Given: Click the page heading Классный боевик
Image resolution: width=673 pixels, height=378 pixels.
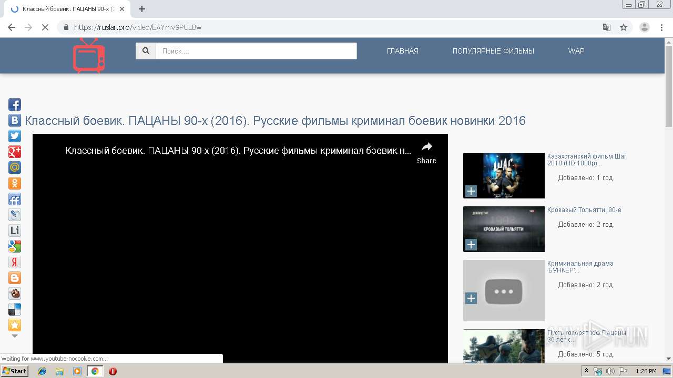Looking at the screenshot, I should point(275,121).
